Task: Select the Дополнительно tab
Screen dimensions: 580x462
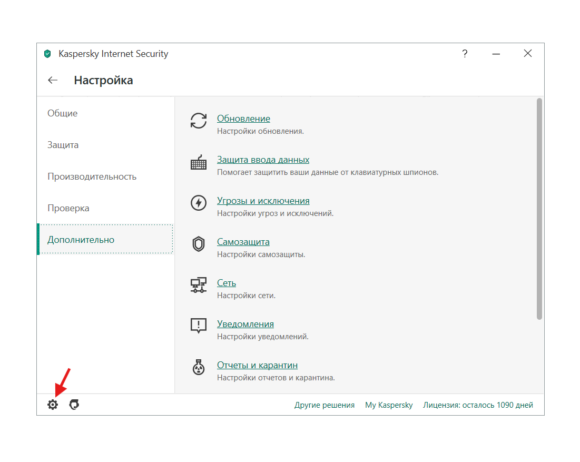Action: [x=105, y=240]
